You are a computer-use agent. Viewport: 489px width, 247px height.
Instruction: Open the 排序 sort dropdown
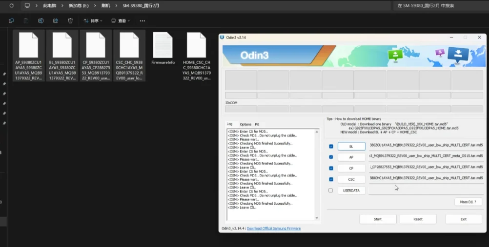click(93, 21)
